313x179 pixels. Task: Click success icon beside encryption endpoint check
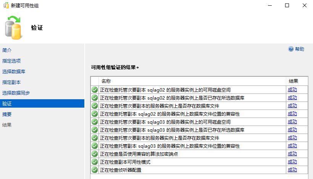click(95, 154)
